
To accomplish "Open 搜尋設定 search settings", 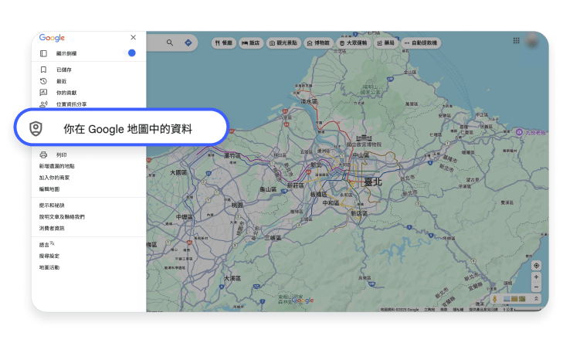I will click(49, 256).
